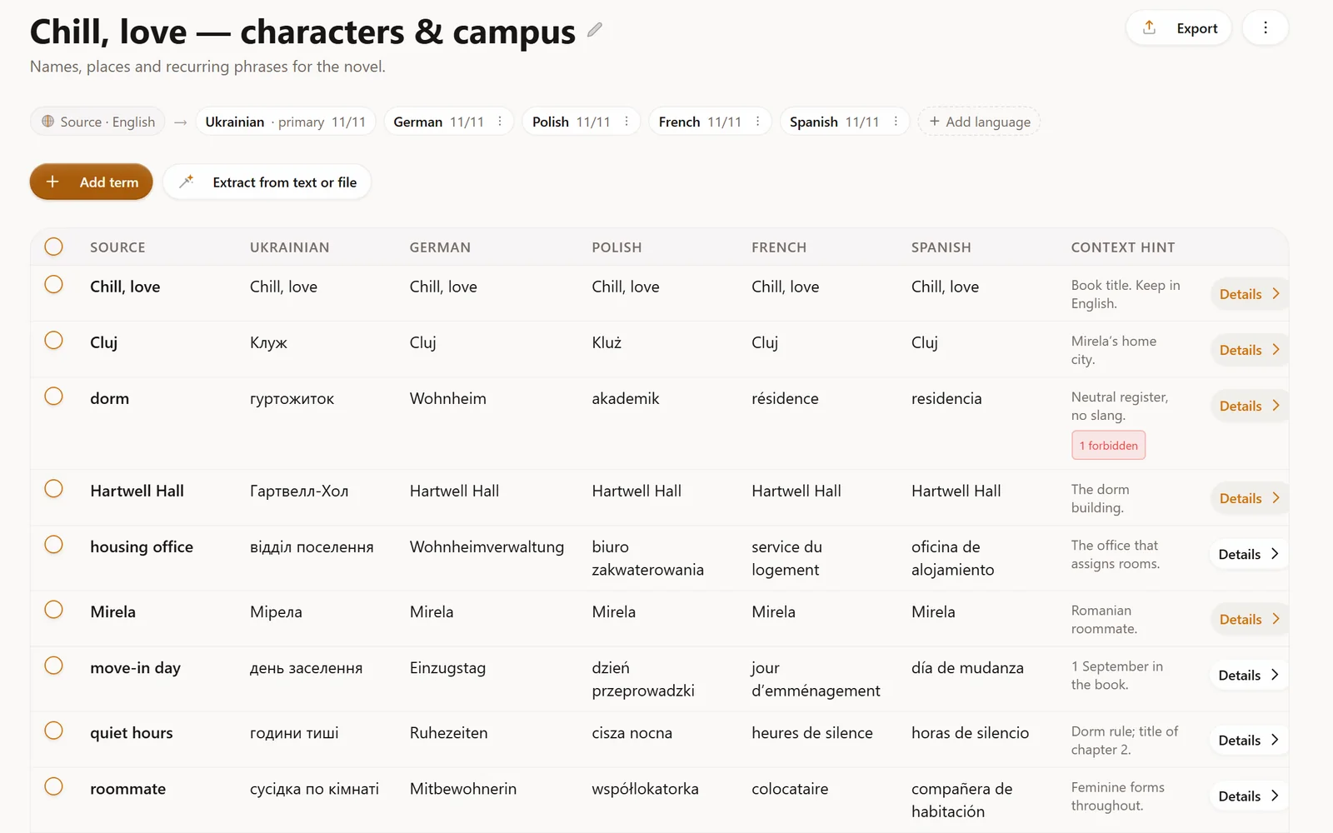Select the Hartwell Hall row checkbox
Image resolution: width=1333 pixels, height=833 pixels.
53,489
